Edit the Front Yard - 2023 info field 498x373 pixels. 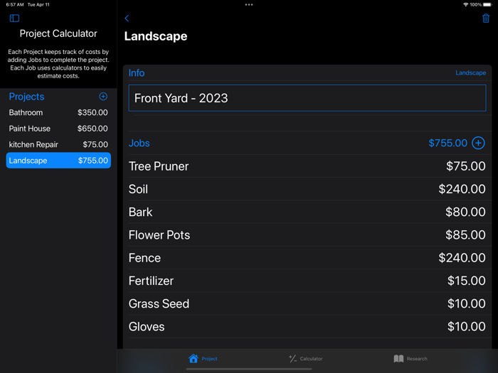coord(307,98)
